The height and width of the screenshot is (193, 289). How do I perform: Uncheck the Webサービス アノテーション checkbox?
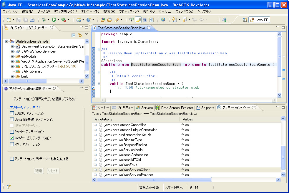12,138
